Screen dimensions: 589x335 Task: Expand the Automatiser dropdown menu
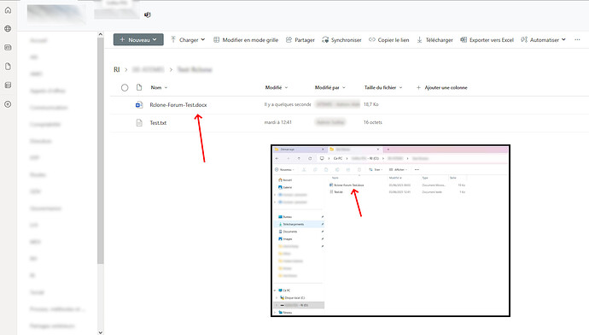point(543,39)
